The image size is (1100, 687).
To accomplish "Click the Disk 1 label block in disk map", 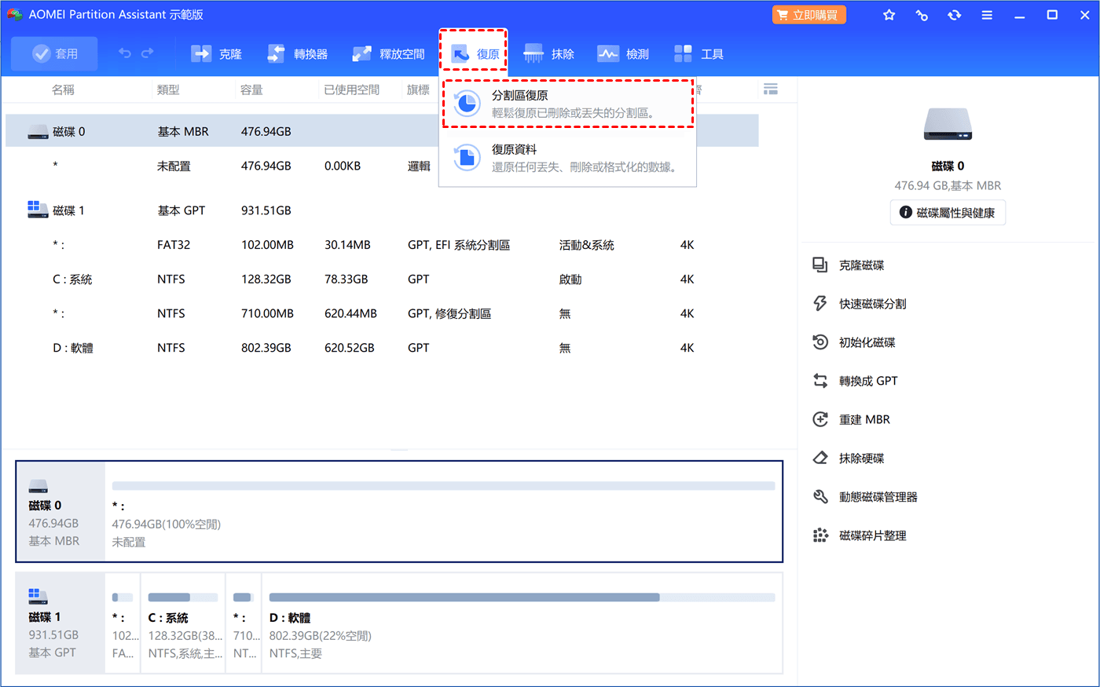I will click(x=60, y=623).
